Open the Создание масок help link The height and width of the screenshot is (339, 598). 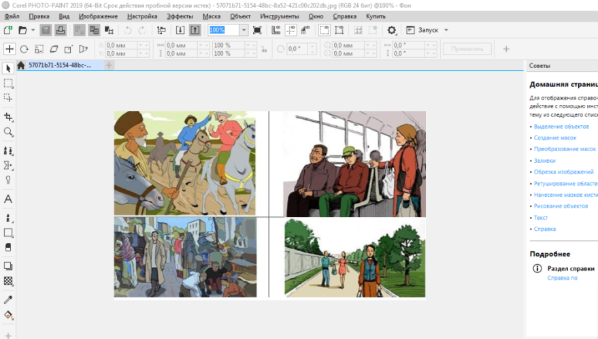555,138
